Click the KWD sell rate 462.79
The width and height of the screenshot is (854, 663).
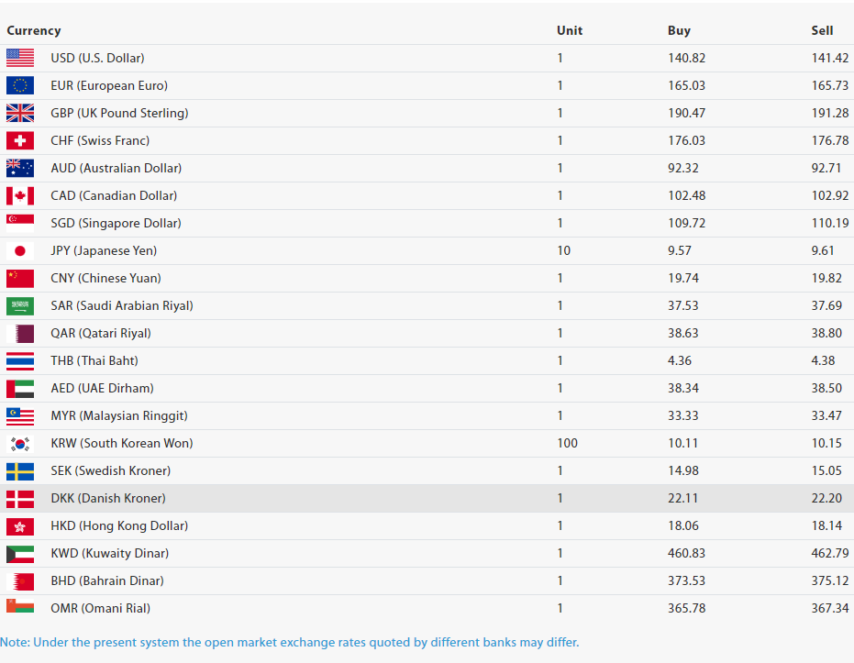(829, 553)
